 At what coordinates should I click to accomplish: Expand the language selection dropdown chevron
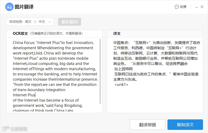[50, 22]
